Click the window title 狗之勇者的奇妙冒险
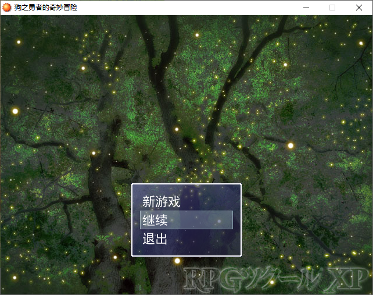The width and height of the screenshot is (373, 295). [x=46, y=8]
